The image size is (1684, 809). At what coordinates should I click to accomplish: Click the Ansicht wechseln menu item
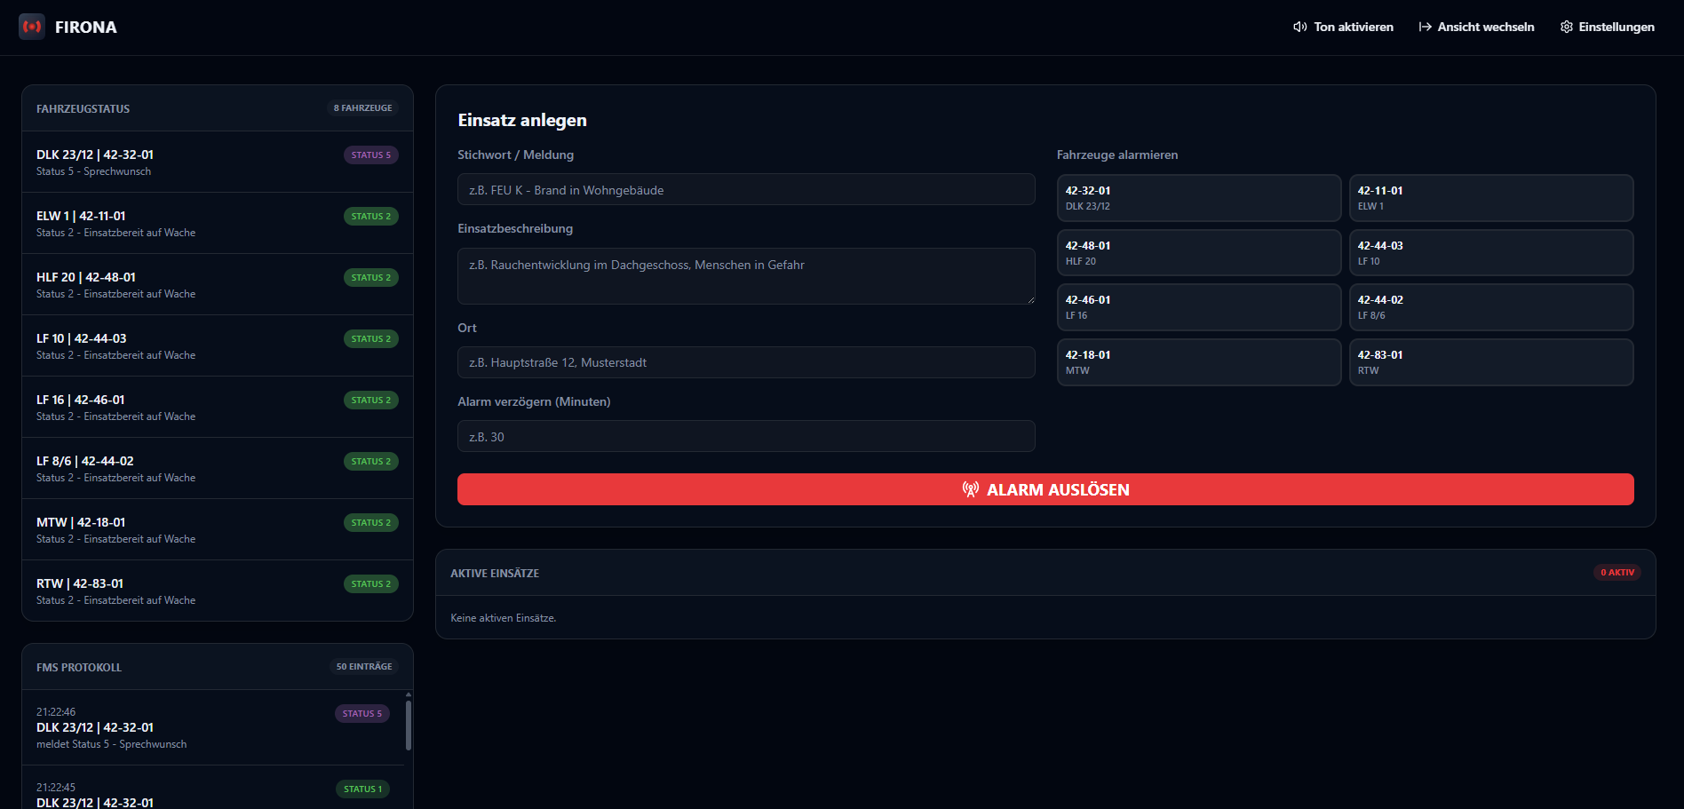pyautogui.click(x=1476, y=27)
